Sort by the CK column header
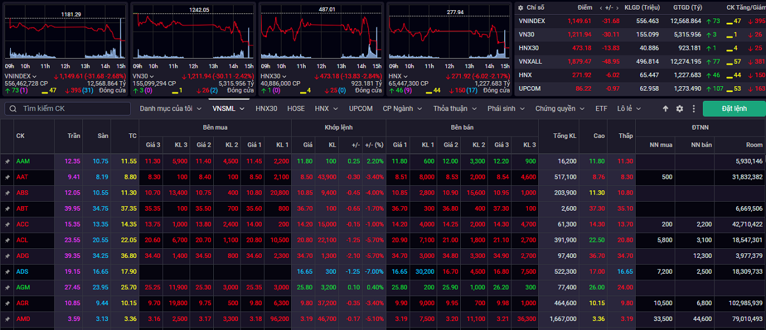 [x=20, y=136]
